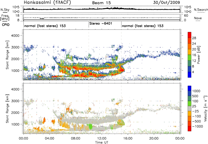Click 'Slant Range [km]' label of power panel
This screenshot has height=144, width=208.
pos(7,55)
